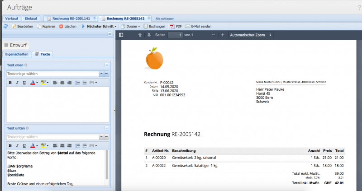Click the help question mark icon

359,7
